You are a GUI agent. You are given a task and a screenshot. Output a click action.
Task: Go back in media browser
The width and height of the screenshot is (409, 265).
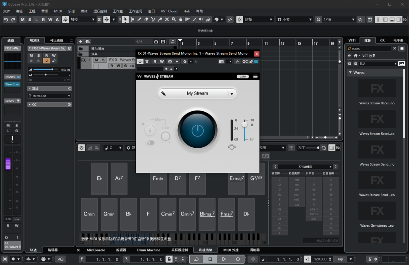coord(349,55)
